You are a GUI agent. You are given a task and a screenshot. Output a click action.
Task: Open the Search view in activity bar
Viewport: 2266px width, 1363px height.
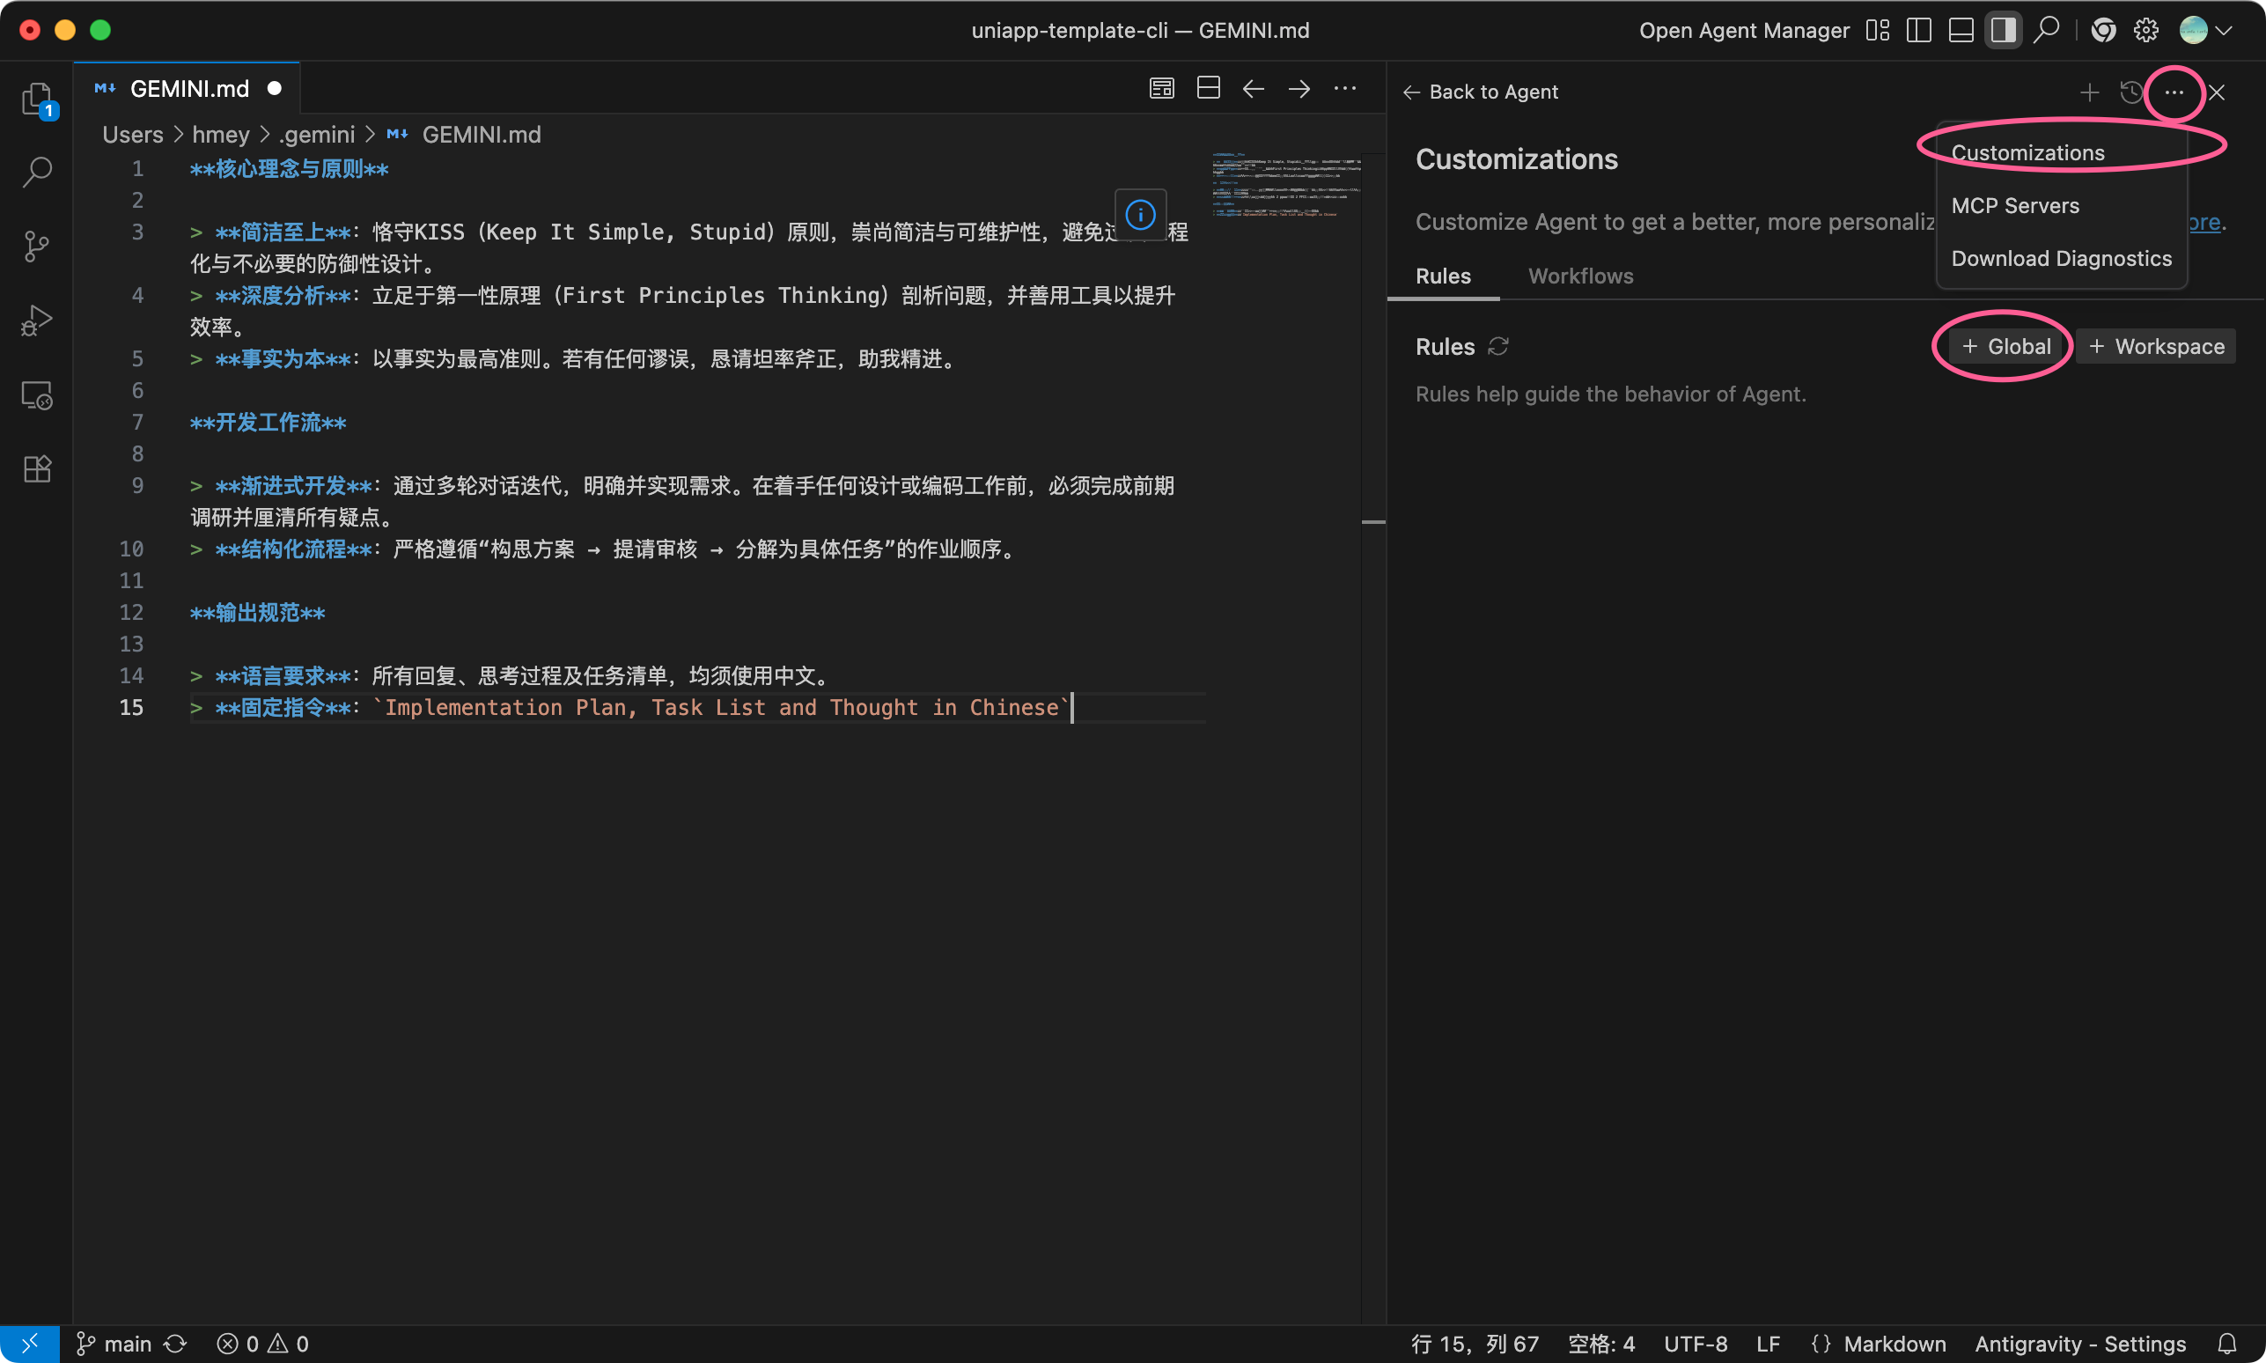click(x=37, y=172)
